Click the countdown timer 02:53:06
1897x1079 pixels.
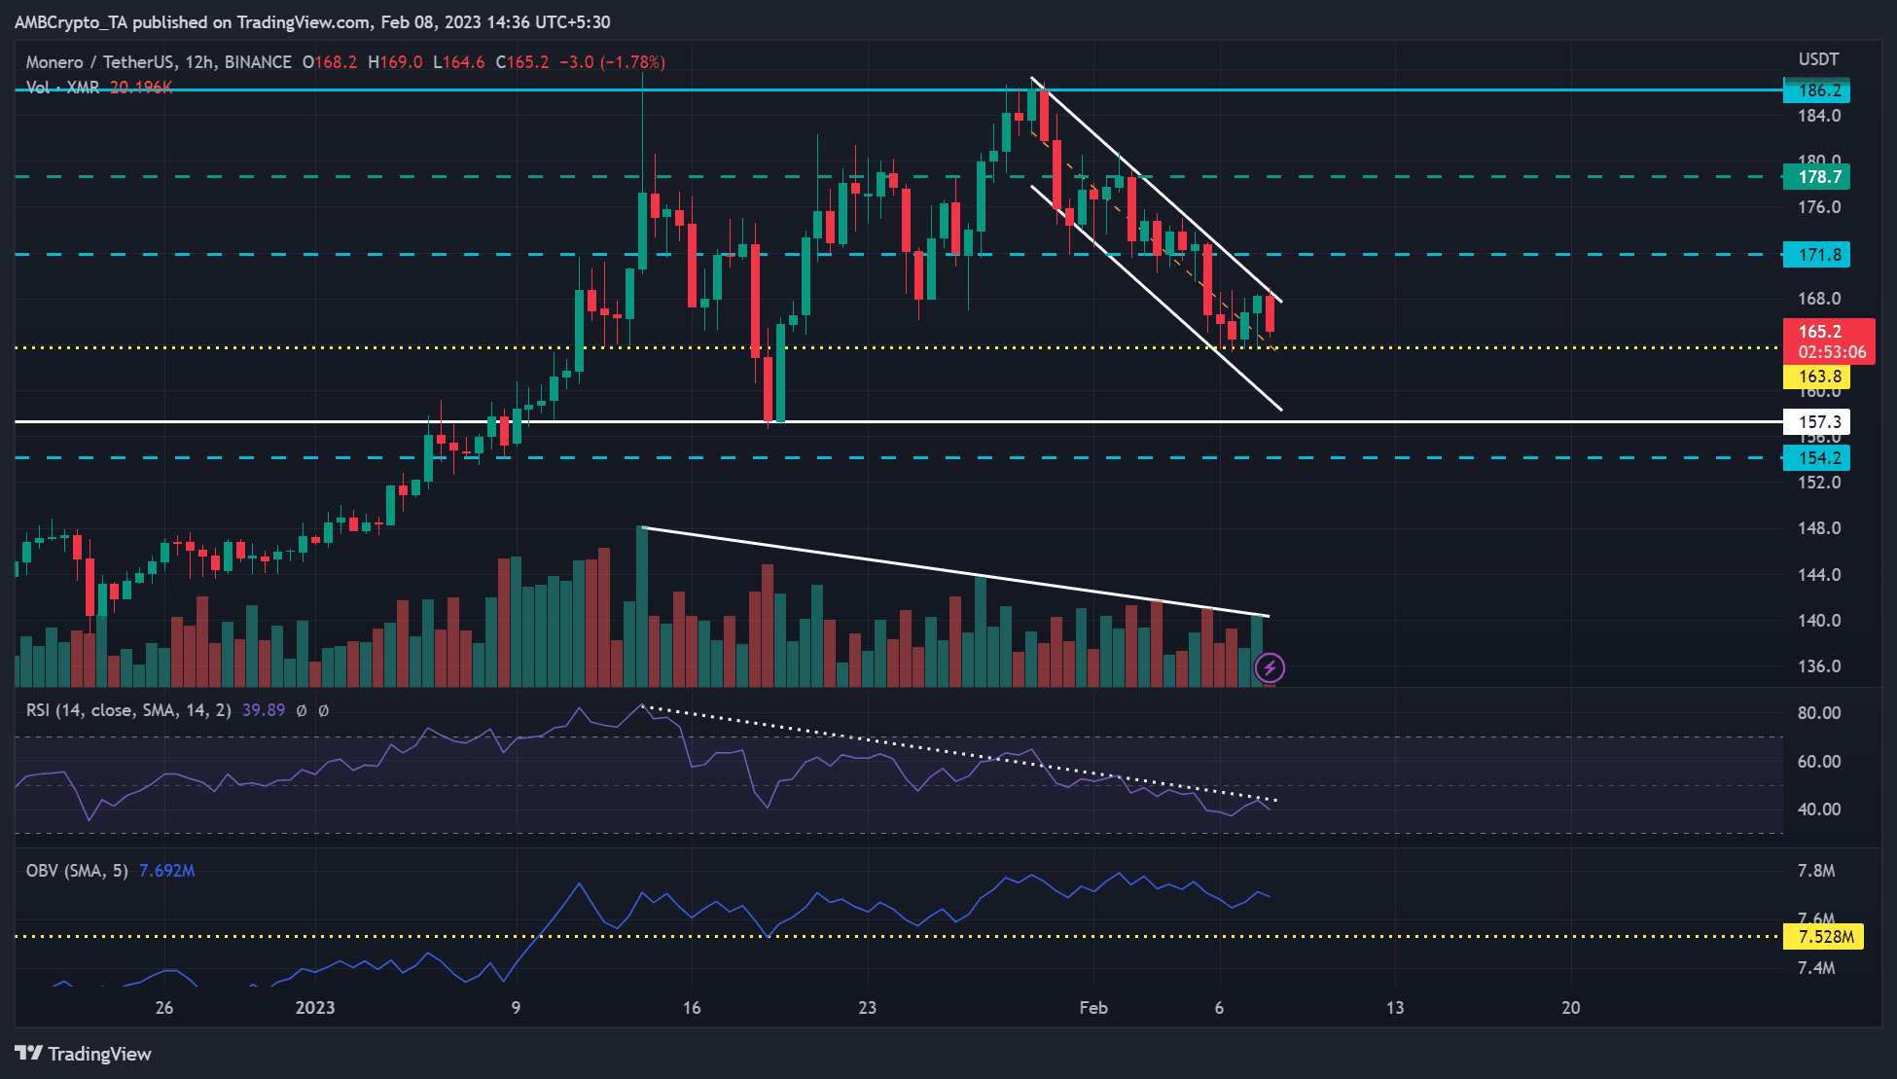click(x=1832, y=352)
